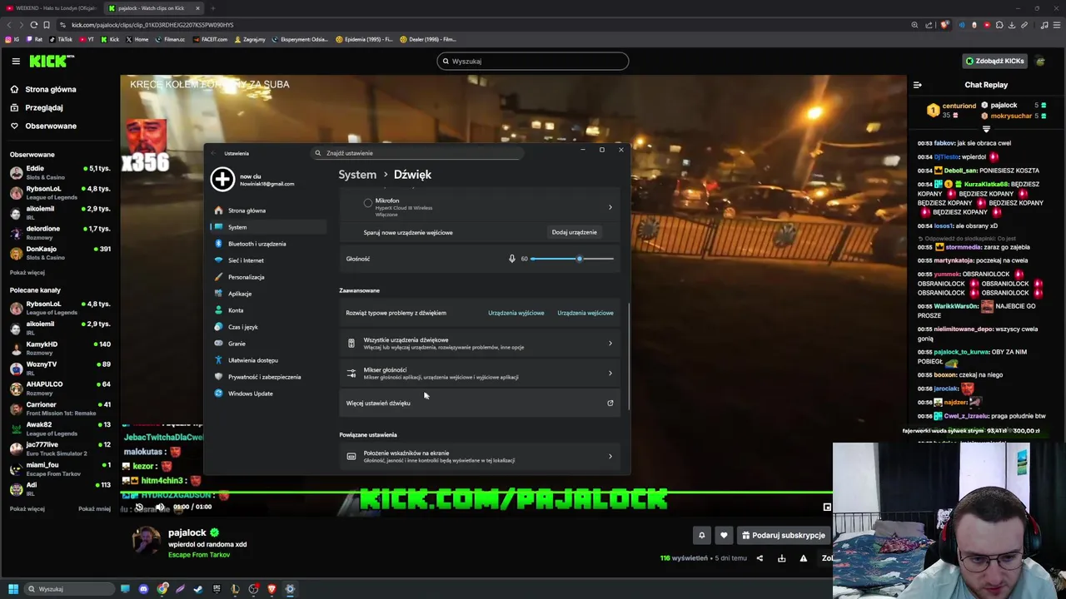Open Windows Start menu
The width and height of the screenshot is (1066, 599).
pyautogui.click(x=13, y=589)
